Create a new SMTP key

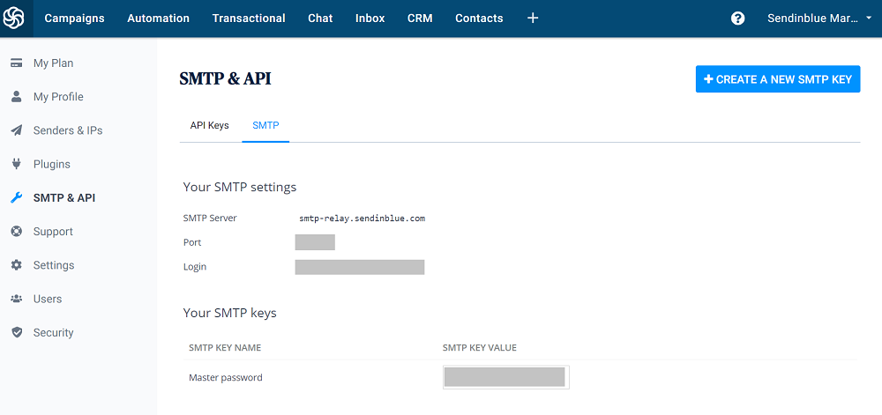778,79
